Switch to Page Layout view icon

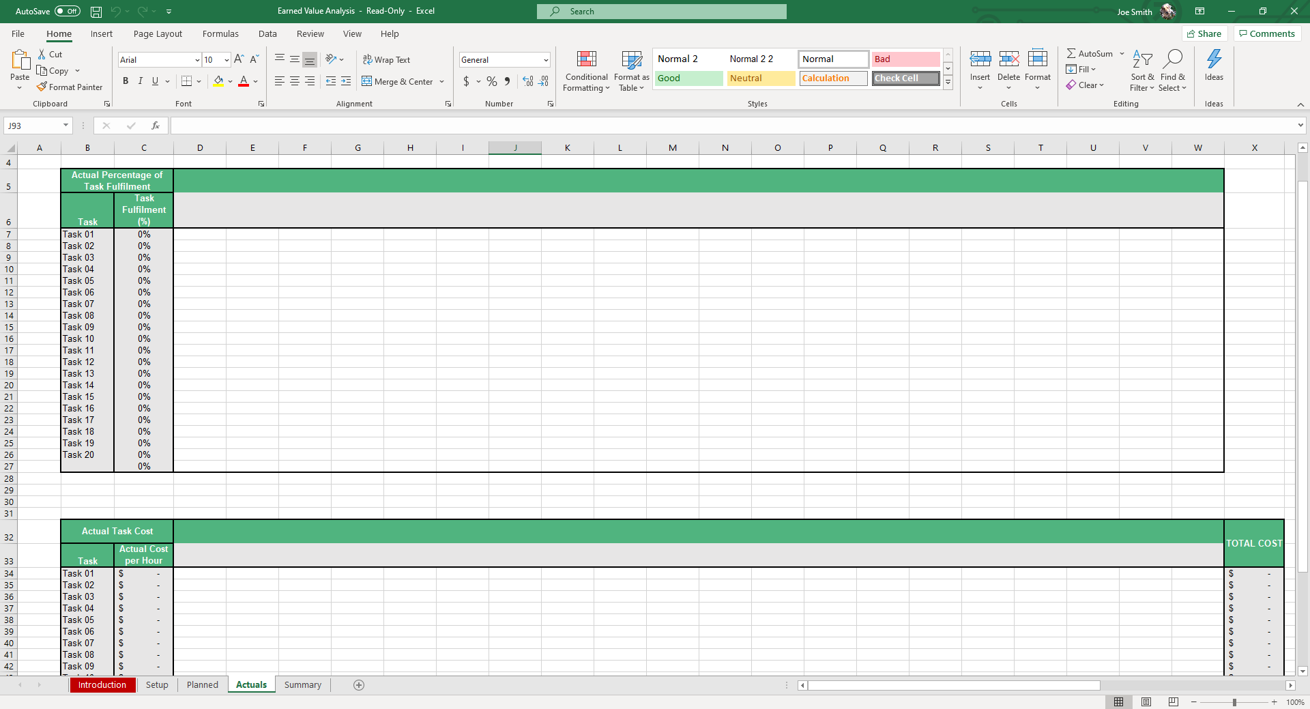(1146, 702)
